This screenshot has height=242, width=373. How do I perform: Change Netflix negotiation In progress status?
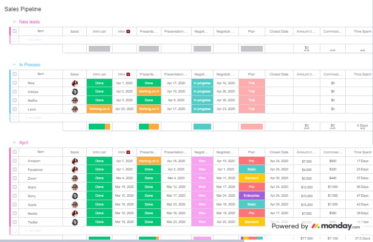[x=202, y=100]
